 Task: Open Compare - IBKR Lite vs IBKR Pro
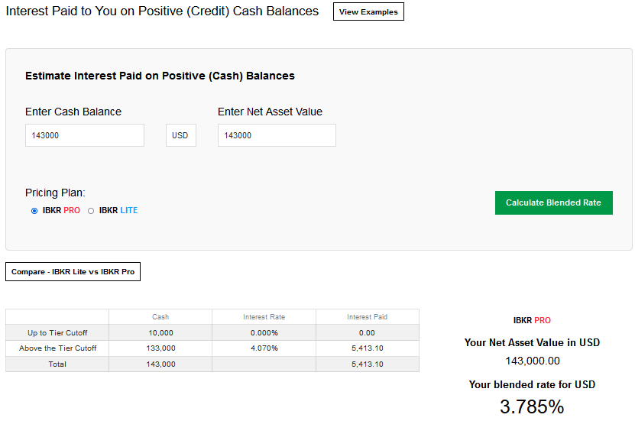pos(73,272)
